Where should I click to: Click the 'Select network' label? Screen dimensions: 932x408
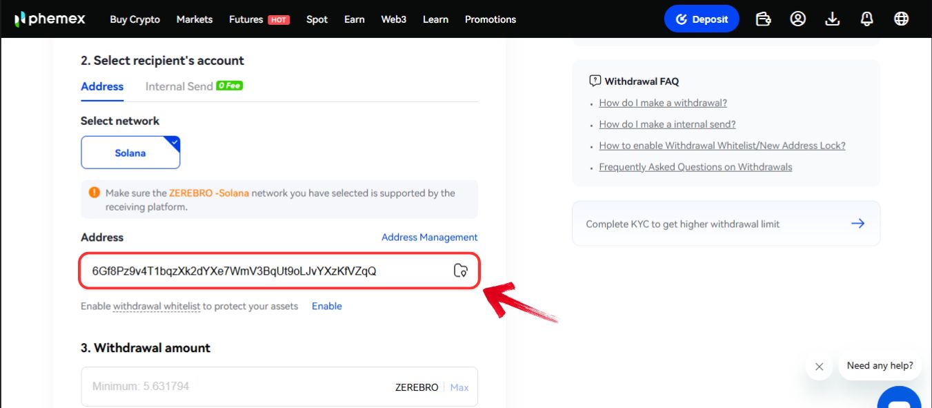click(120, 121)
